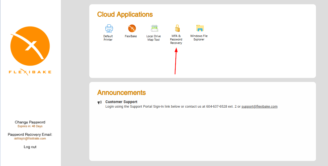Click the 'Expires in: 48 Days' text
328x166 pixels.
(30, 126)
